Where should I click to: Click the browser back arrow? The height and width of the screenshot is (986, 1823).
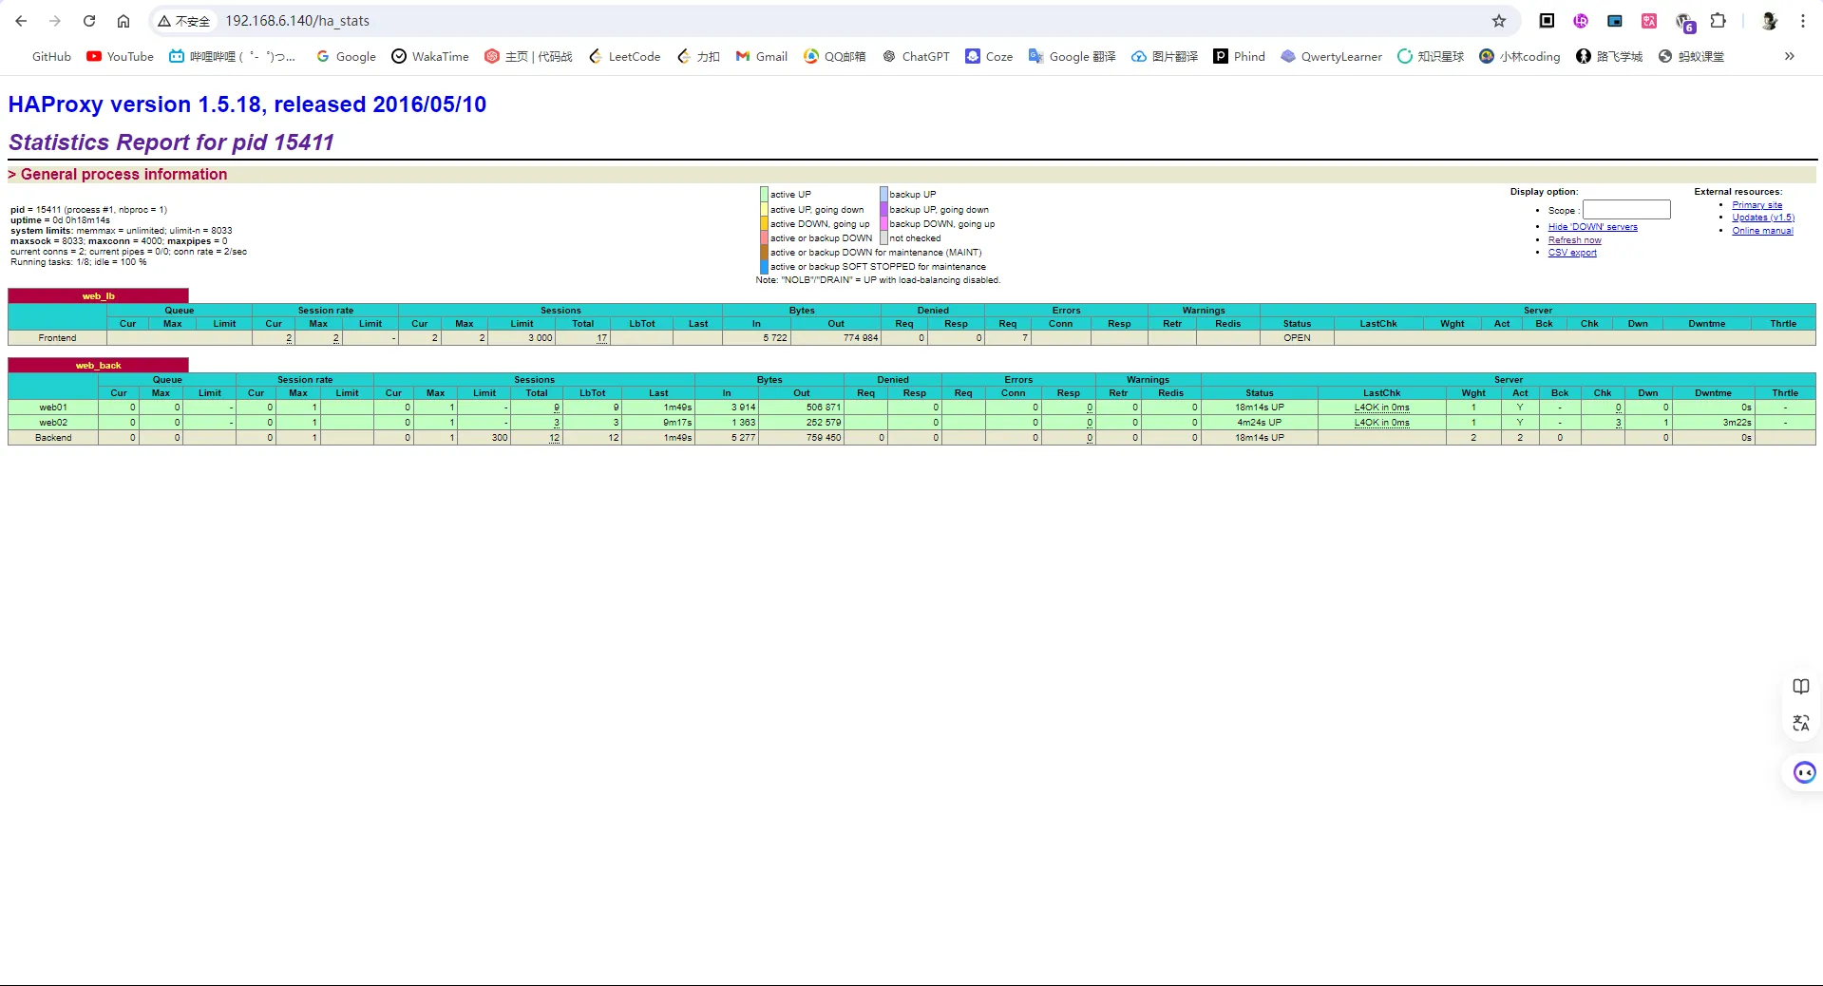click(21, 21)
